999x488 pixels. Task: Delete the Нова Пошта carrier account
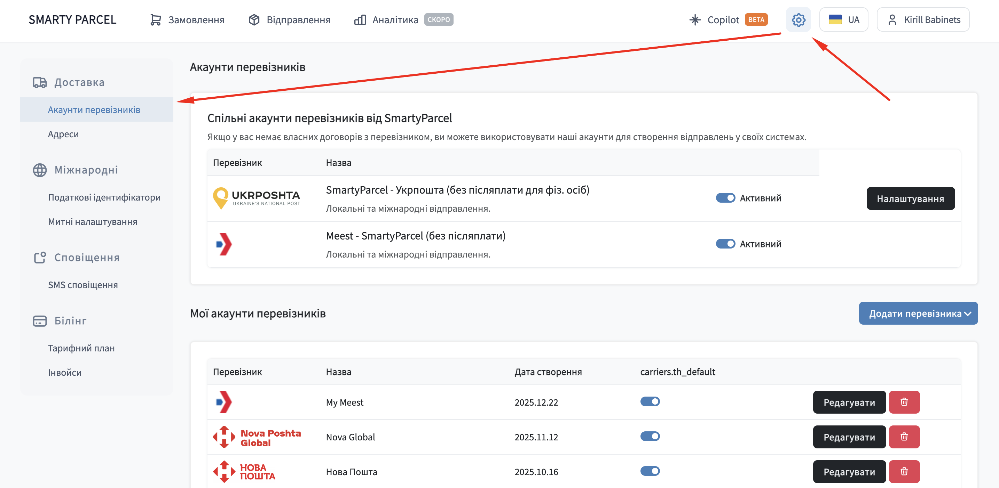(904, 471)
